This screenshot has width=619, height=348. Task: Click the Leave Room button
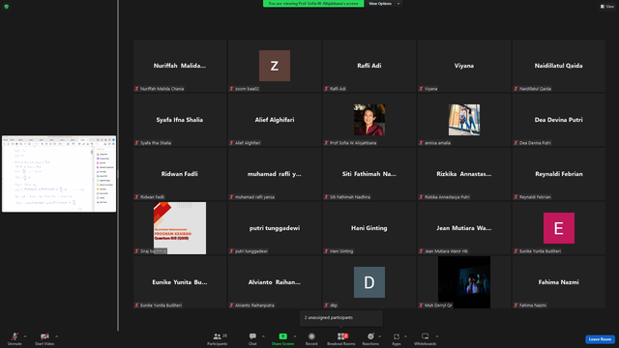(x=600, y=339)
